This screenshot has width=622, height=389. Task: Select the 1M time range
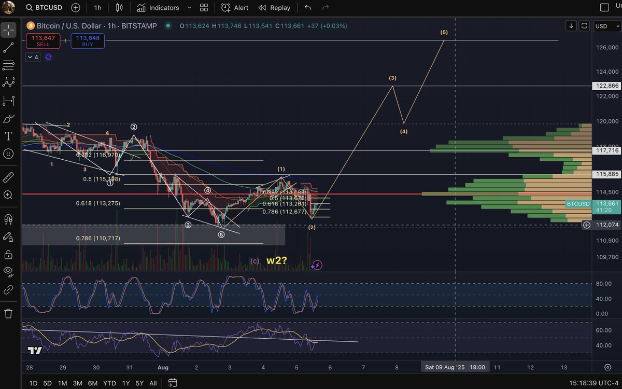62,383
